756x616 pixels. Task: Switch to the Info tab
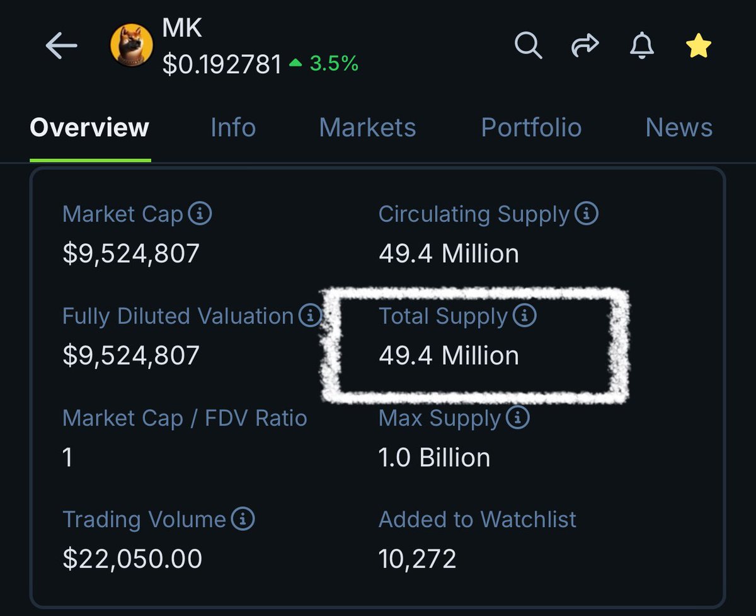(x=233, y=127)
